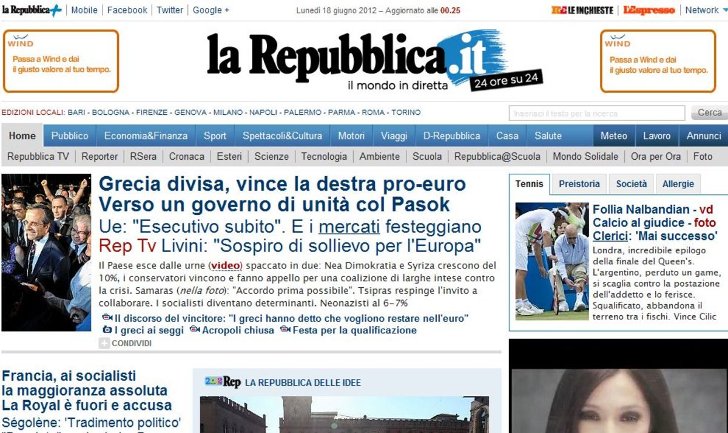
Task: Open the Mobile link in top bar
Action: tap(84, 10)
